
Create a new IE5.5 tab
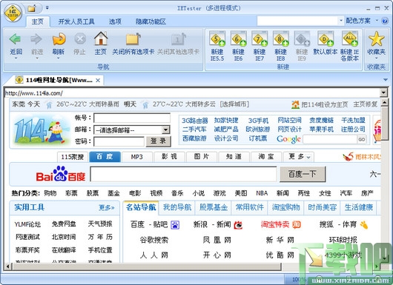(217, 38)
